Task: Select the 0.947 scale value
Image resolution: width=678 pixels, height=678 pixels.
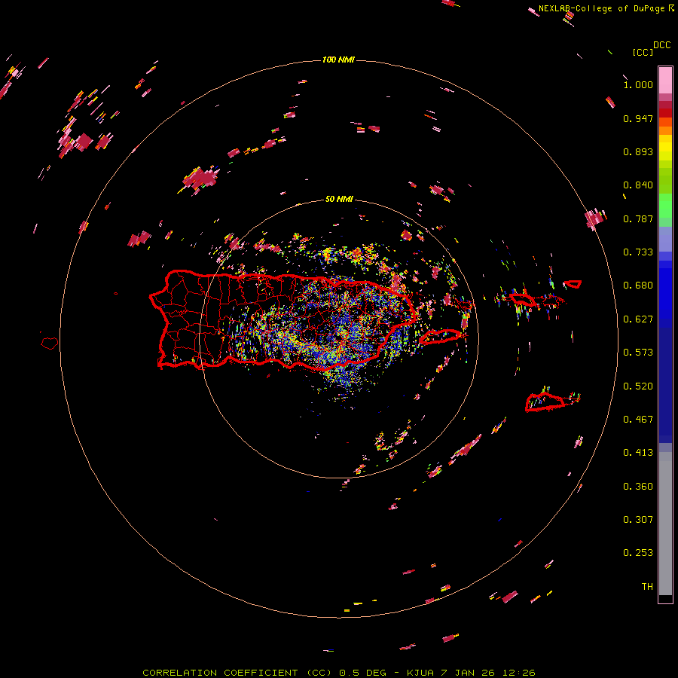Action: click(638, 118)
